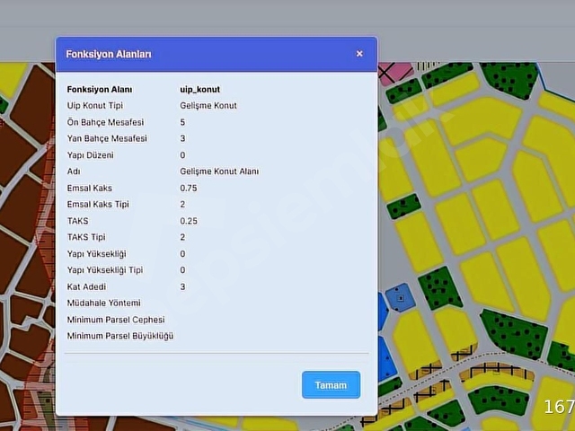Click the 'Yapı Düzeni' label
The image size is (575, 431).
(90, 155)
